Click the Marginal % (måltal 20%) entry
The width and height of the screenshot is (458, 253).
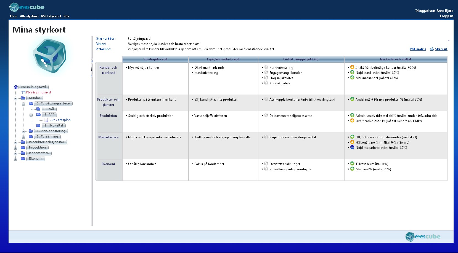(x=373, y=169)
